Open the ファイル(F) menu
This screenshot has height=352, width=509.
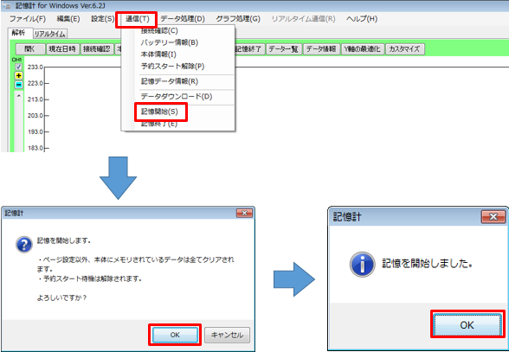coord(28,19)
